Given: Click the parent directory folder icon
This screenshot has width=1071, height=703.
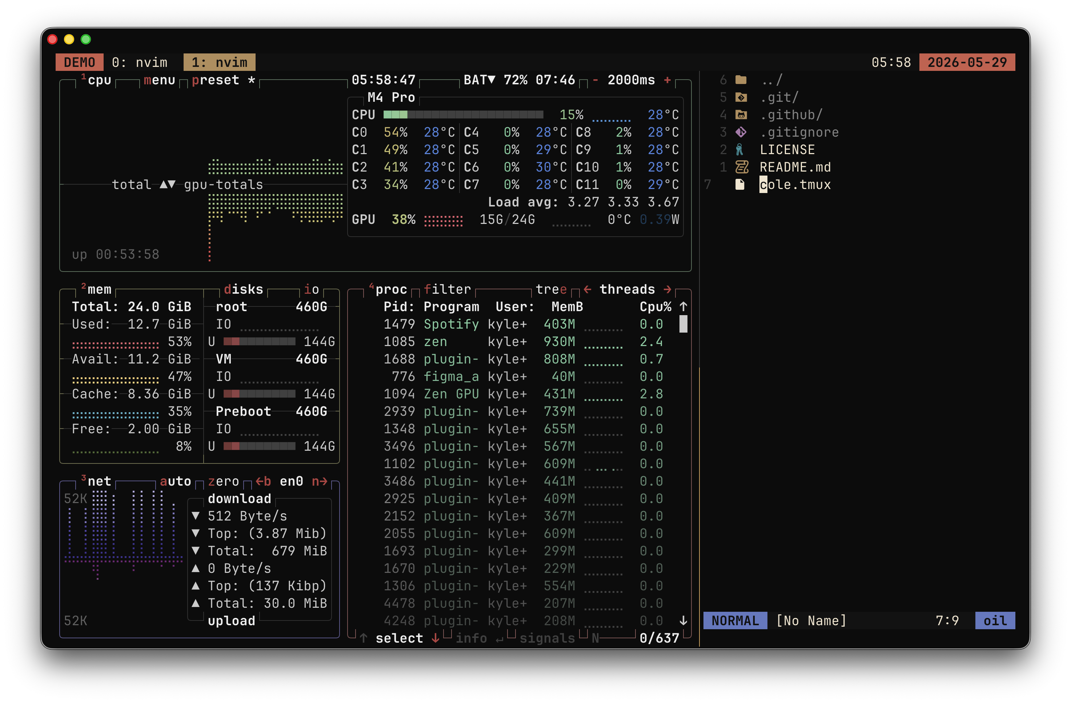Looking at the screenshot, I should (x=741, y=80).
